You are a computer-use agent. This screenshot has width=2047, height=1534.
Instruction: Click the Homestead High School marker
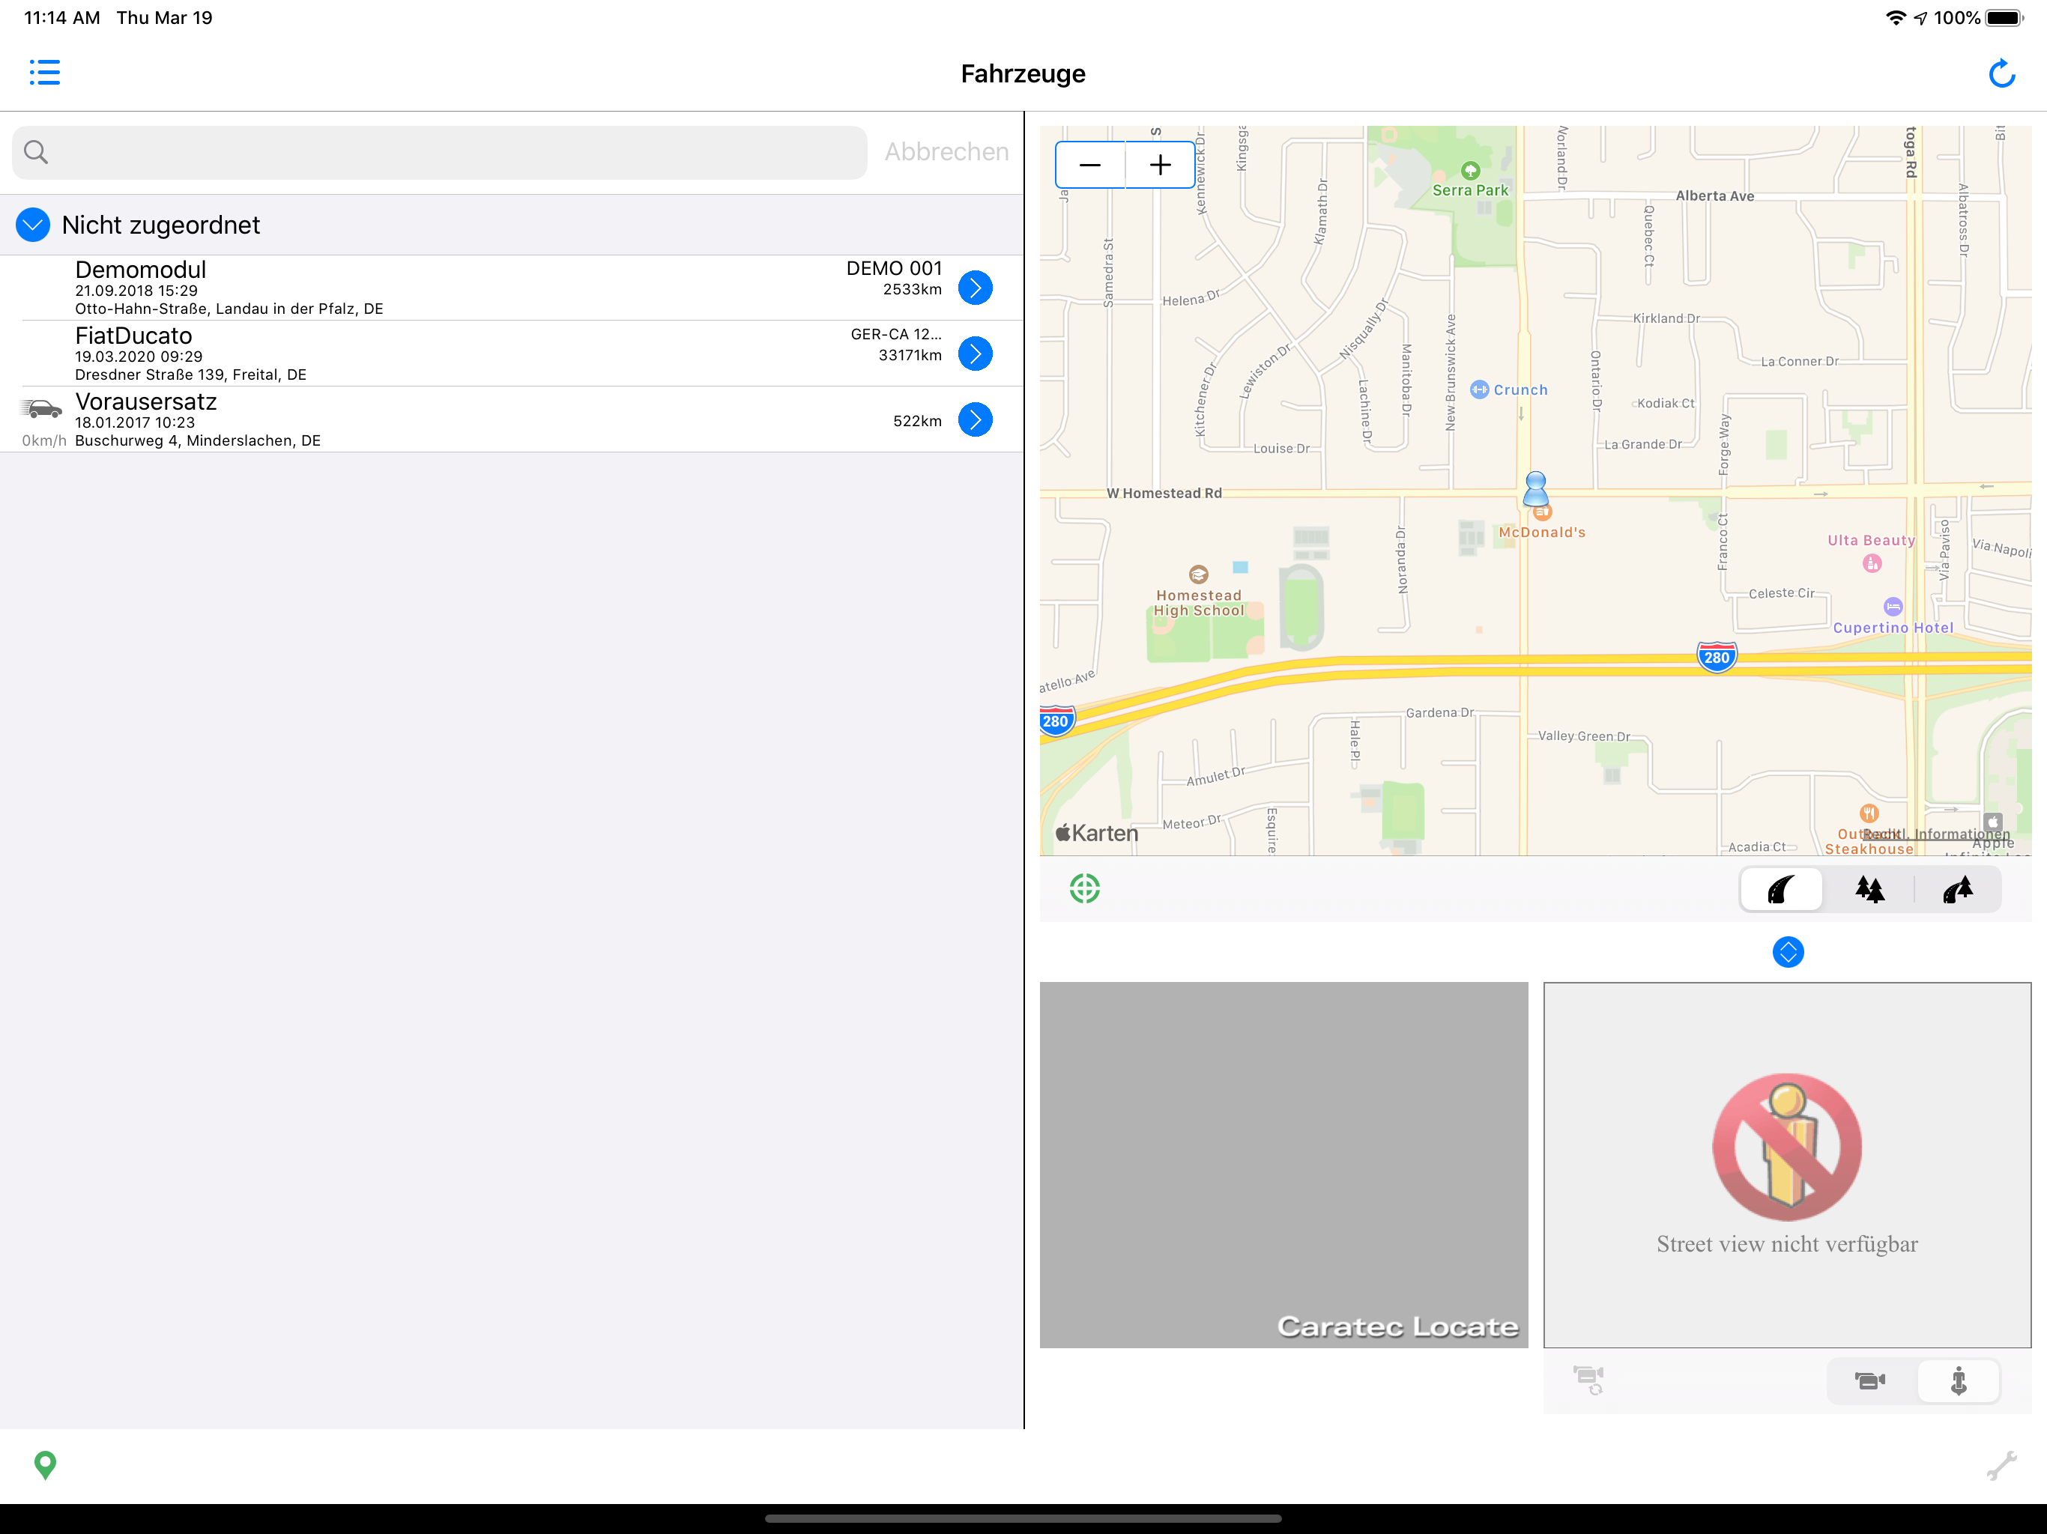click(x=1198, y=575)
